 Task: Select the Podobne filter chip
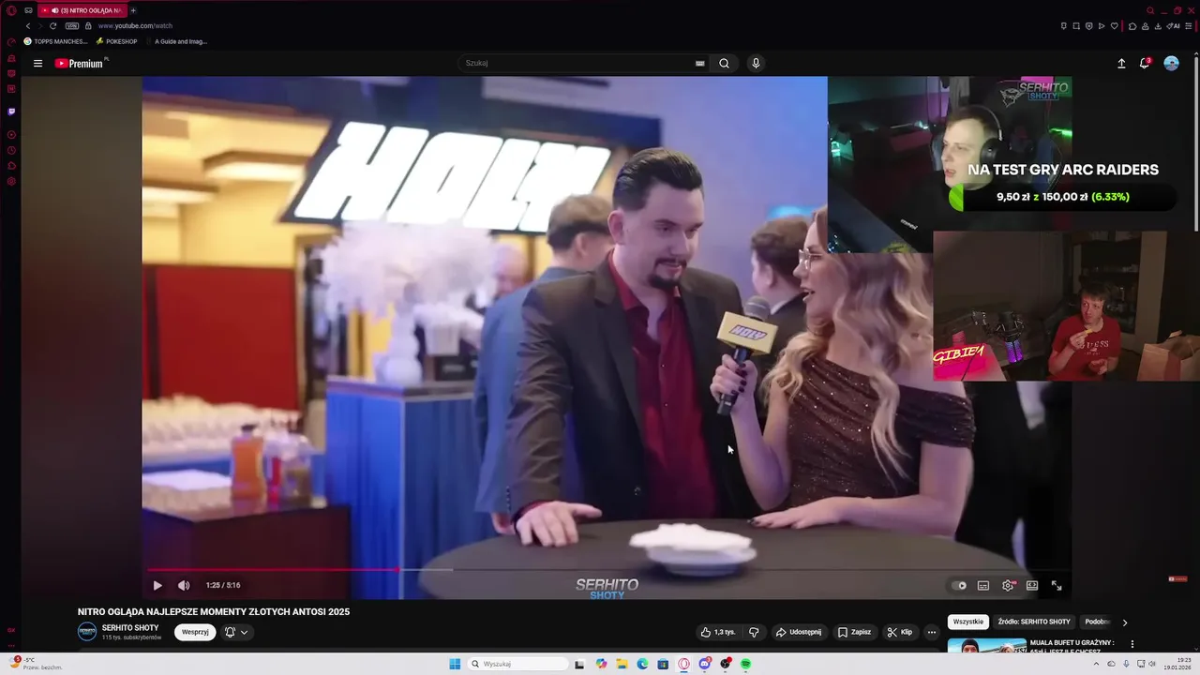(x=1097, y=622)
